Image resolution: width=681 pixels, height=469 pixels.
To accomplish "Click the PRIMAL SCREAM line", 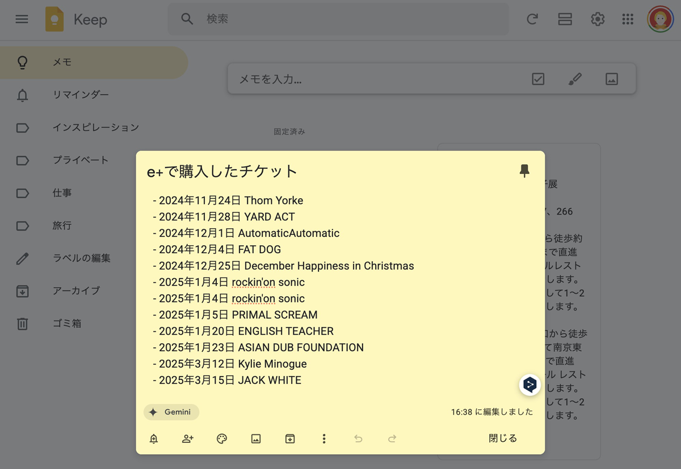I will pyautogui.click(x=235, y=315).
